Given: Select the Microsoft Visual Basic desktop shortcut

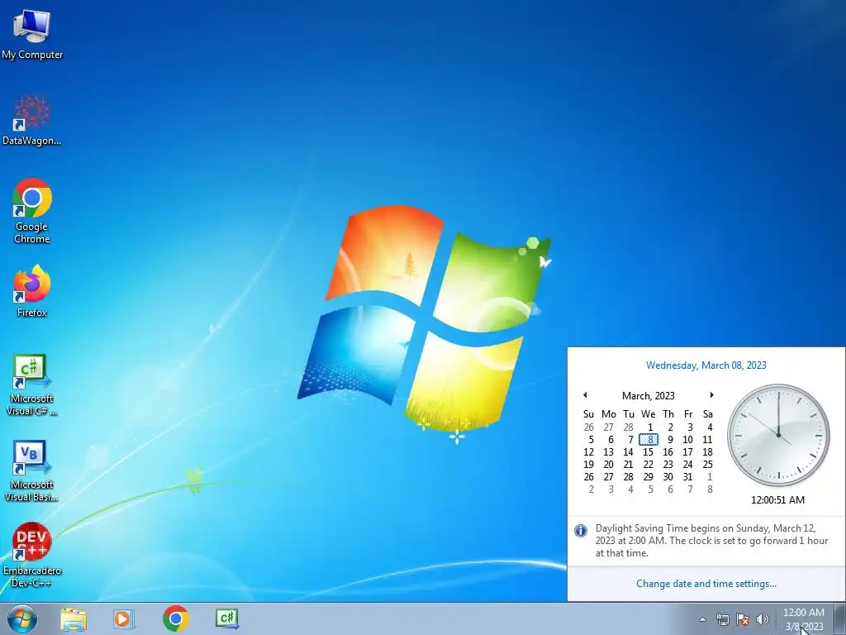Looking at the screenshot, I should coord(32,471).
